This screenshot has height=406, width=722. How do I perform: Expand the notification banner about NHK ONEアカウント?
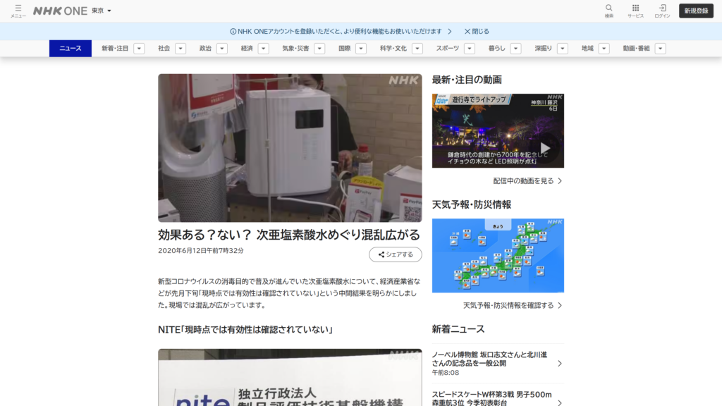coord(450,30)
